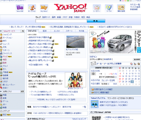Switch to the その他 tab
This screenshot has width=141, height=120.
81,31
